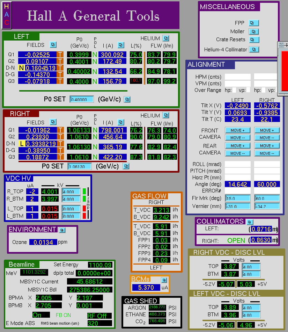Click the ARGON pressure 2188.770 readout
Screen dimensions: 288x332
pos(157,307)
